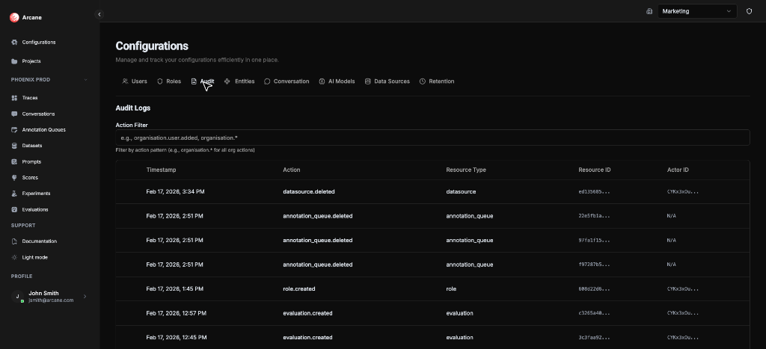Open Annotation Queues via its sidebar icon

[x=14, y=130]
